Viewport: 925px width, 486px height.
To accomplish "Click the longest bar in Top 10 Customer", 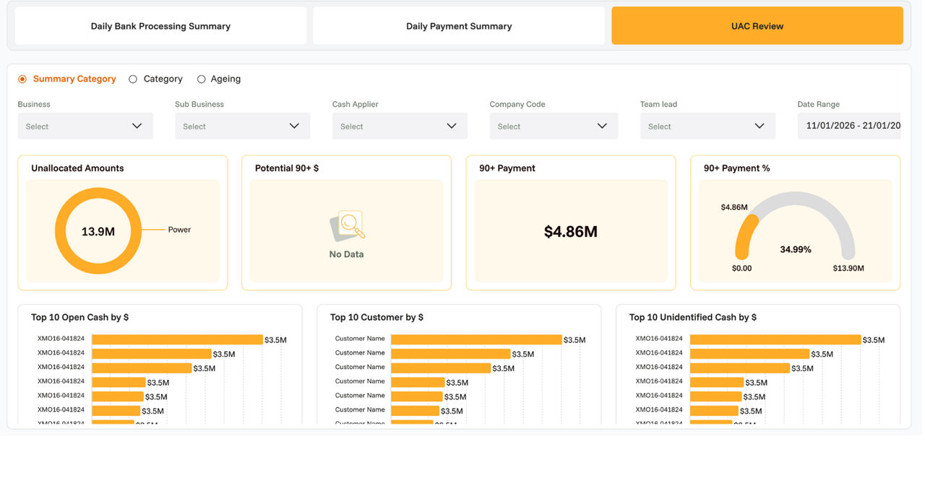I will point(476,339).
